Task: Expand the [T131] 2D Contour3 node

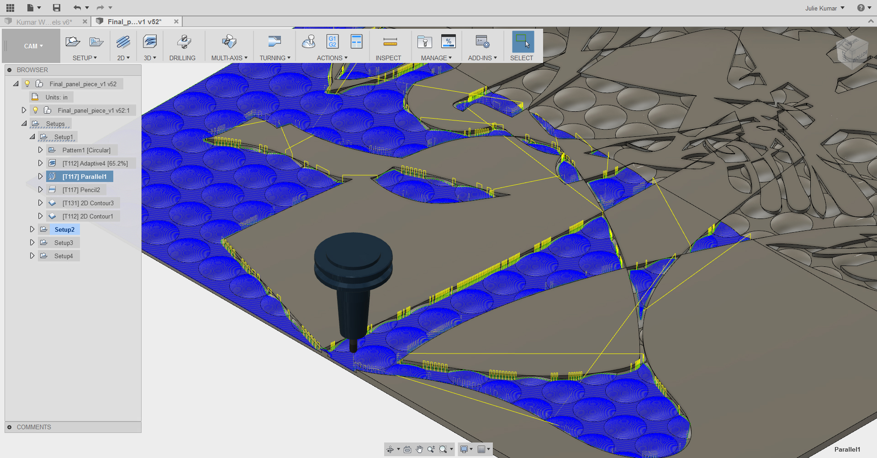Action: coord(40,203)
